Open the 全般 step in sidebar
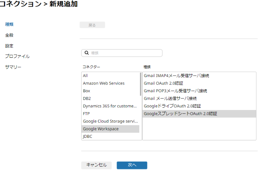The height and width of the screenshot is (170, 261). pos(9,35)
